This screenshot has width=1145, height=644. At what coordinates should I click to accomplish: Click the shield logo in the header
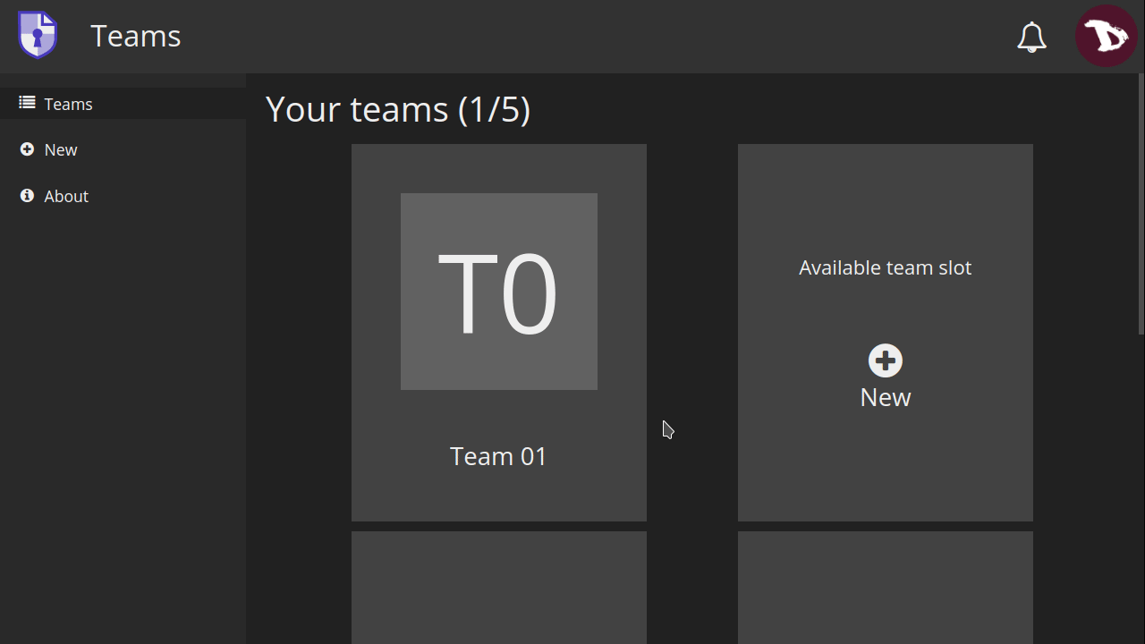[38, 35]
